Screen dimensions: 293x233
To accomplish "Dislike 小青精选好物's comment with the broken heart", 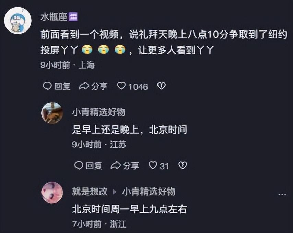I will (183, 165).
